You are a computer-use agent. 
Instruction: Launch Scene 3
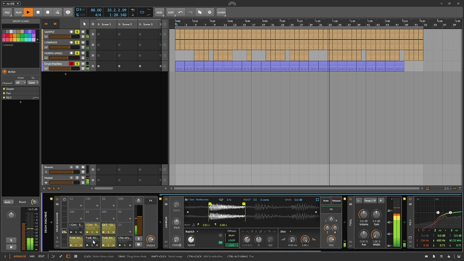(140, 24)
